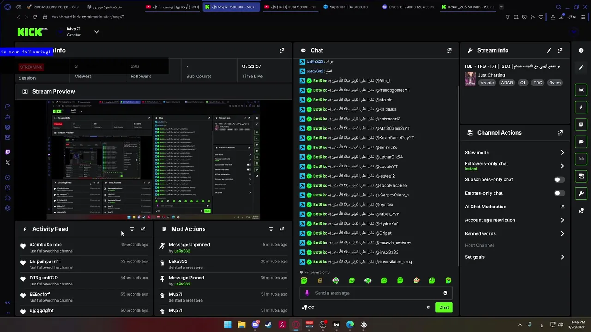Switch to Seta Sobeh YouTube tab
Image resolution: width=591 pixels, height=332 pixels.
[x=289, y=7]
